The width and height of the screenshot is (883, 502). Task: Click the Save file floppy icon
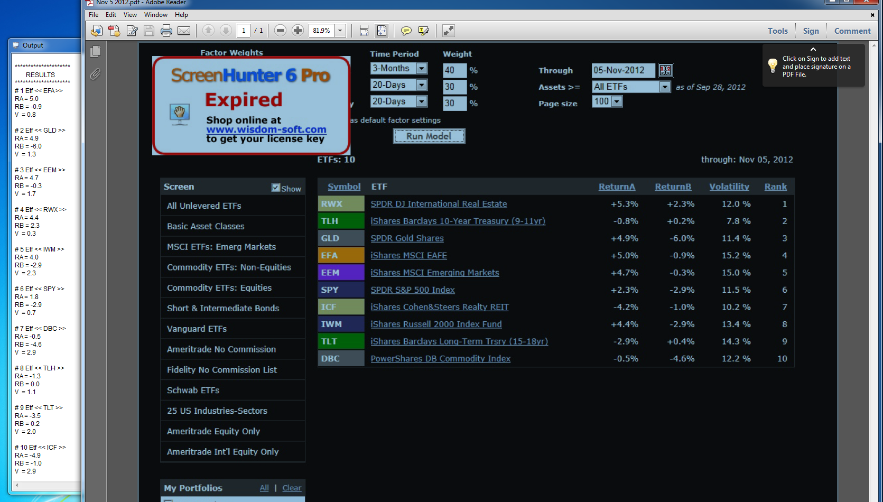coord(149,31)
